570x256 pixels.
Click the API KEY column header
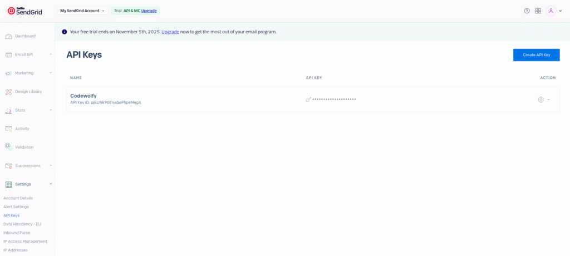click(314, 78)
